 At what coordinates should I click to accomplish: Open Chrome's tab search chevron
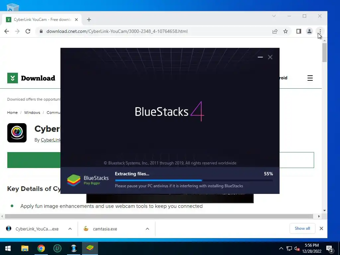pos(274,16)
